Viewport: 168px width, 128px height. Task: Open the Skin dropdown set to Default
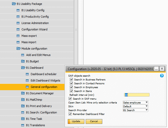pyautogui.click(x=136, y=106)
